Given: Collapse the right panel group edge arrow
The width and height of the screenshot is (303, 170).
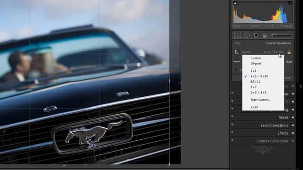Looking at the screenshot, I should coord(301,86).
